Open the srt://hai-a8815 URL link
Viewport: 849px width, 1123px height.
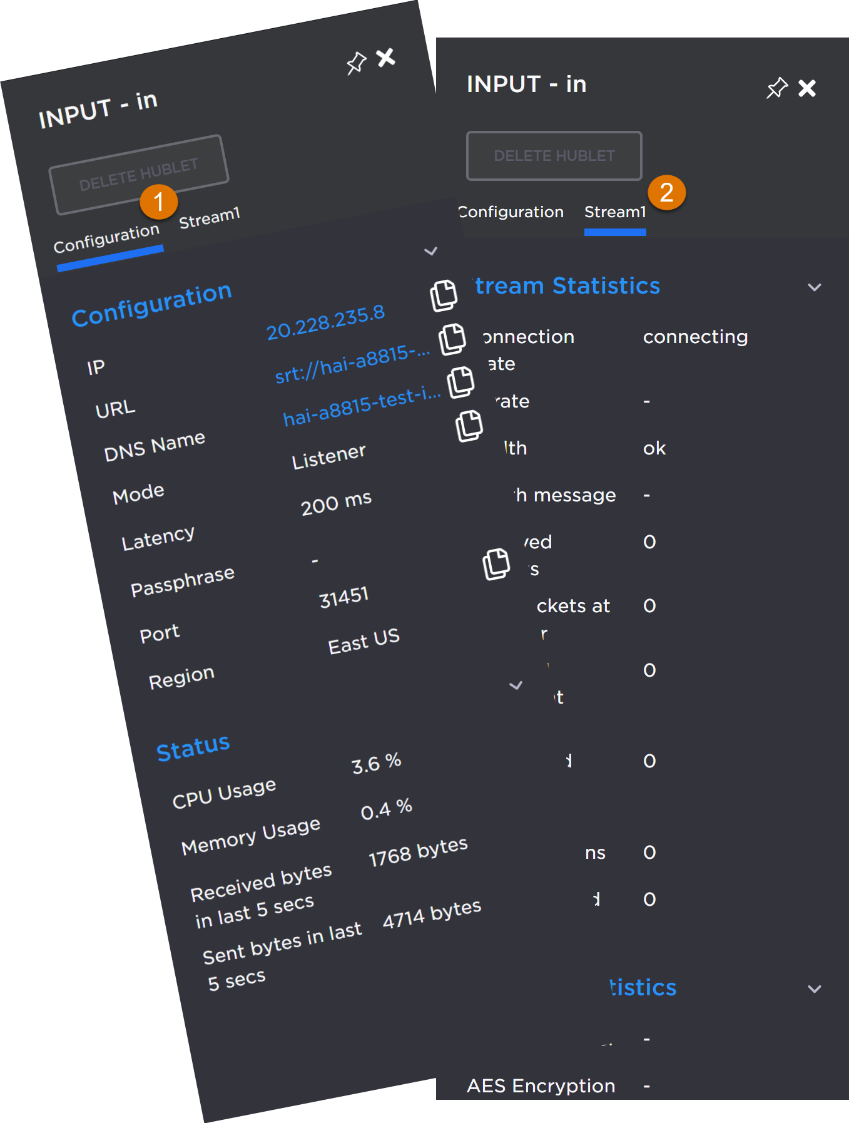pos(352,364)
